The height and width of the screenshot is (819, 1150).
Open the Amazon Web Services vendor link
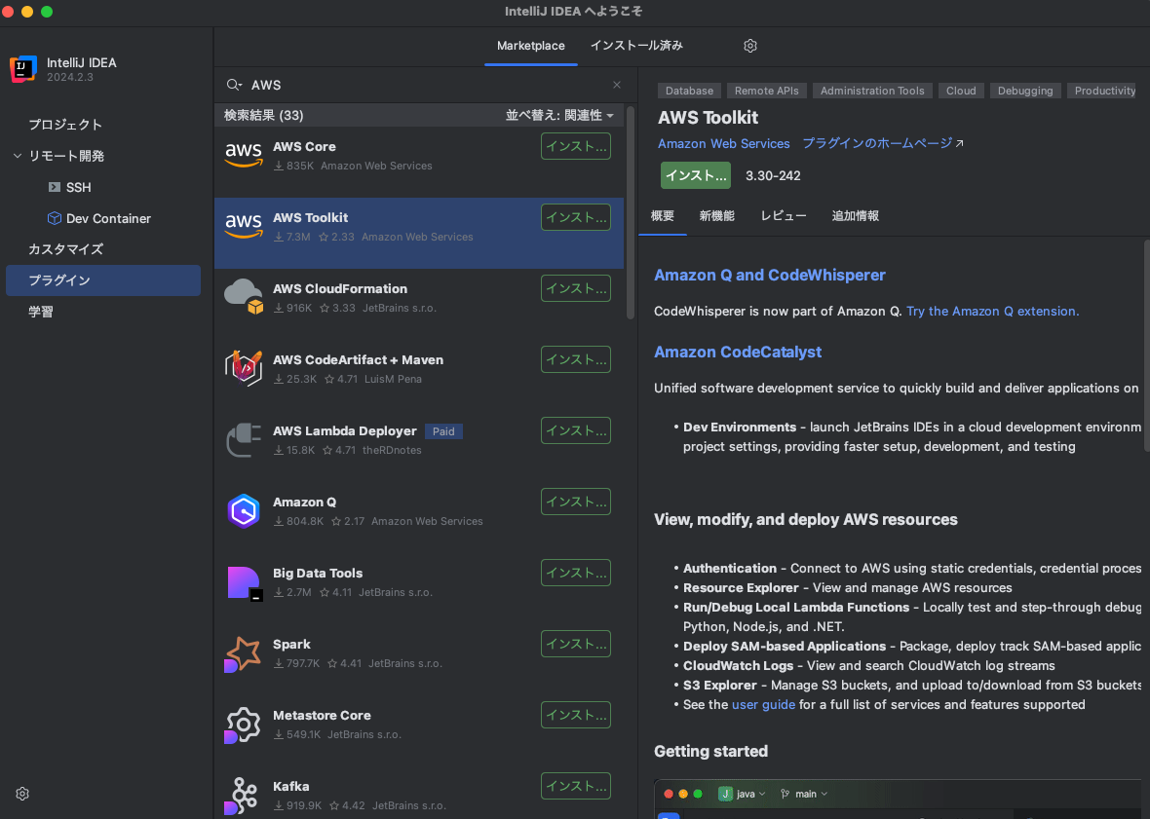tap(723, 143)
